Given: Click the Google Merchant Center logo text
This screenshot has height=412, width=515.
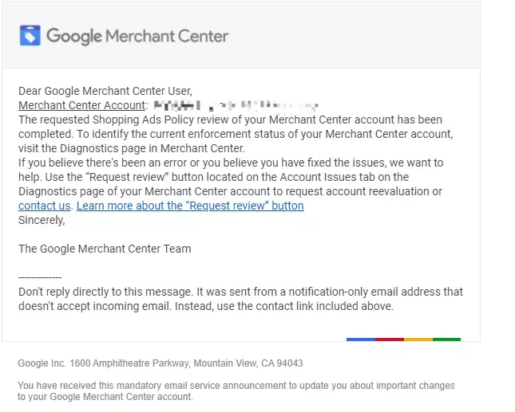Looking at the screenshot, I should coord(137,36).
